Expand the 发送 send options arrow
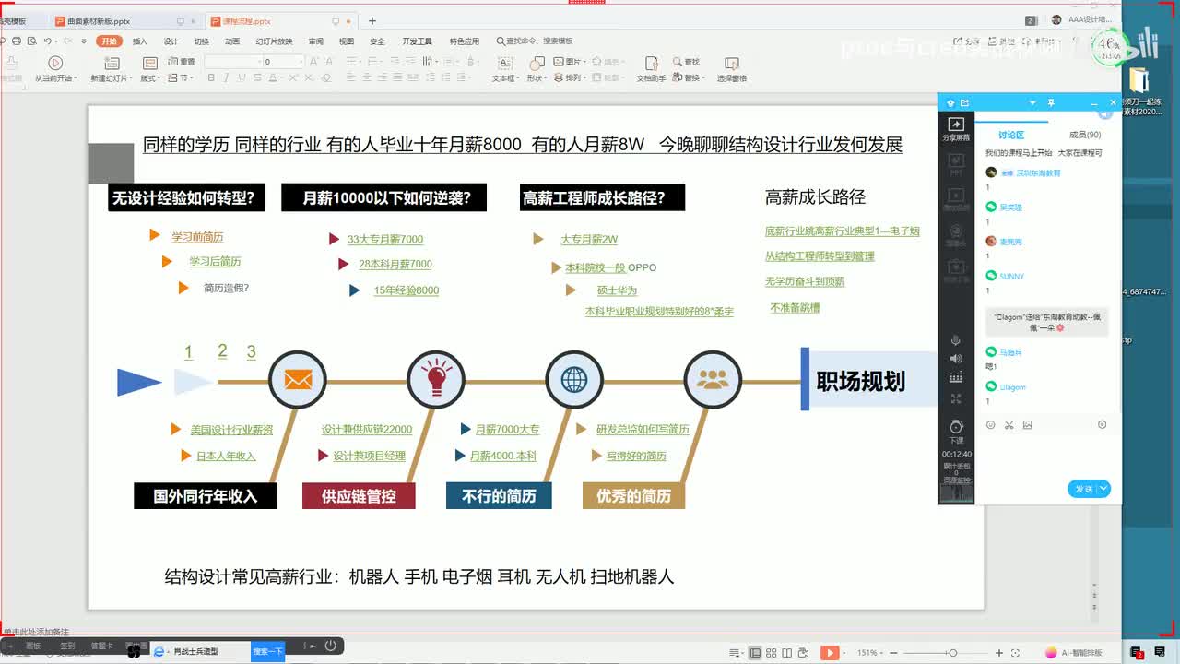 (x=1103, y=489)
